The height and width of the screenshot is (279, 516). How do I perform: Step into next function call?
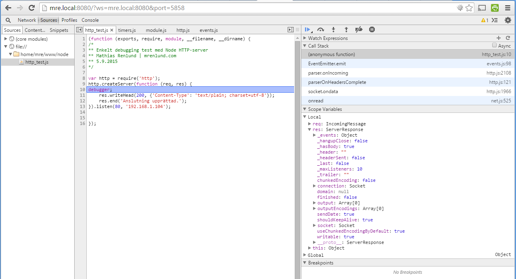pos(333,29)
